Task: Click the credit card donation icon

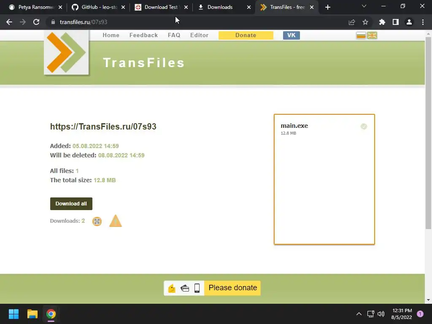Action: (x=185, y=289)
